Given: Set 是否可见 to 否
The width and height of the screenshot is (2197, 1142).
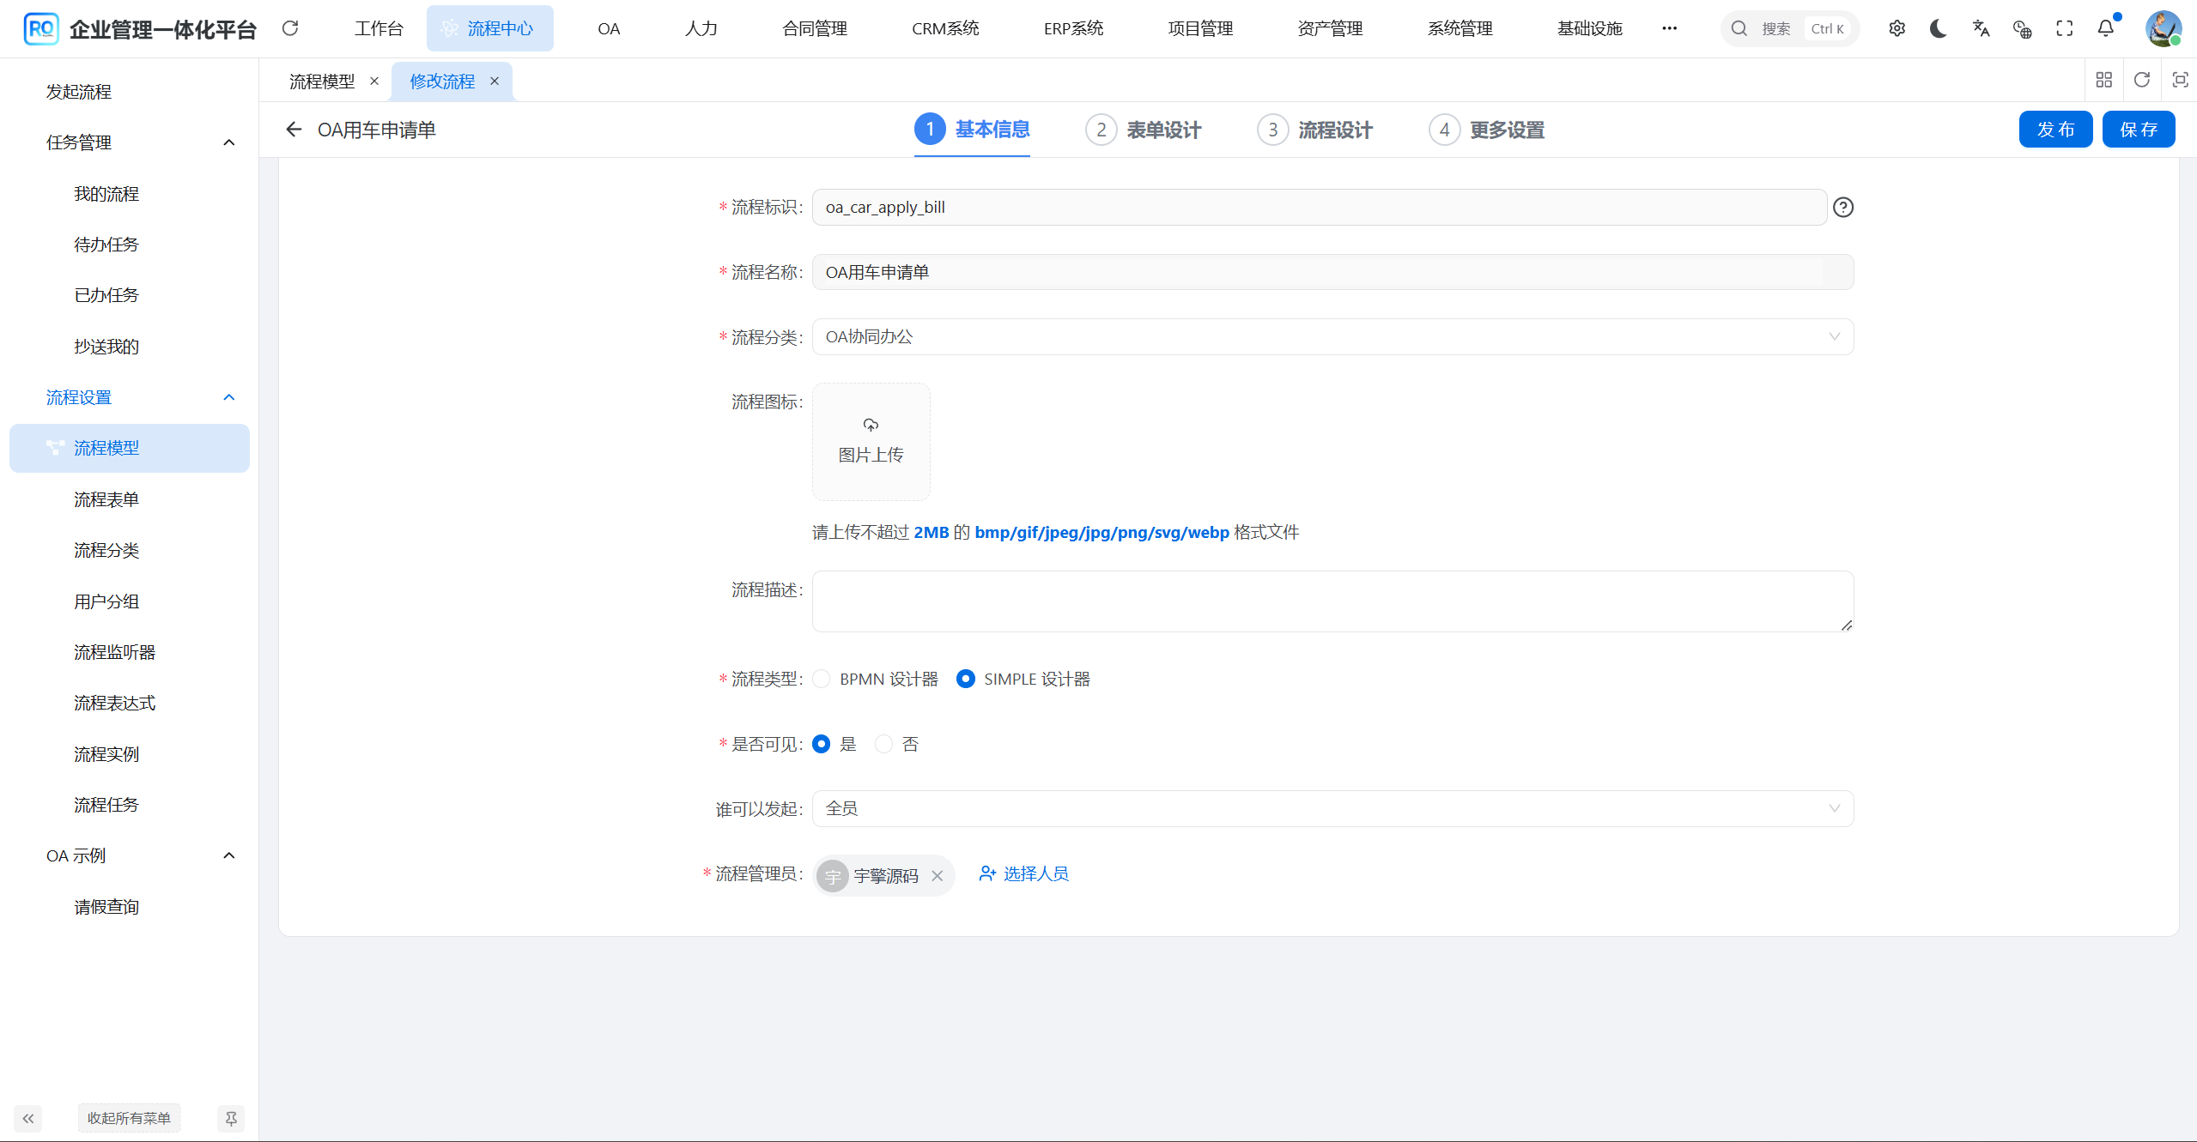Looking at the screenshot, I should click(x=883, y=744).
